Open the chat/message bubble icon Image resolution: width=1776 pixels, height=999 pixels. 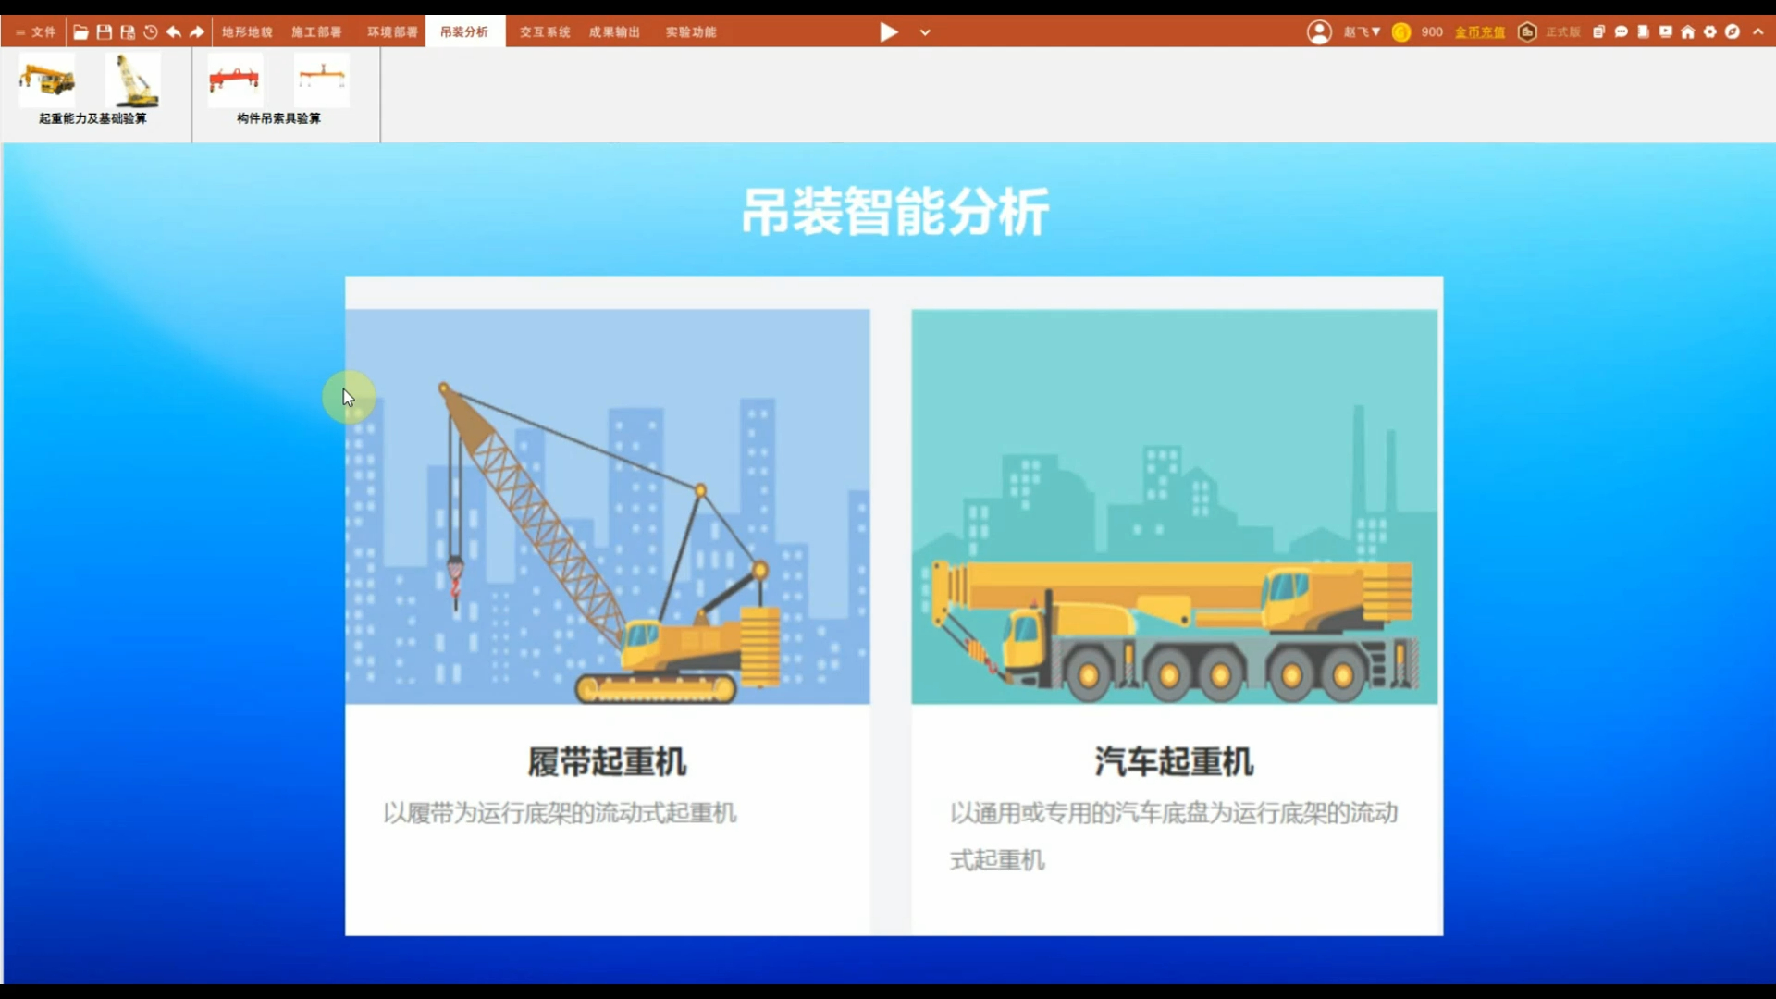[x=1622, y=31]
